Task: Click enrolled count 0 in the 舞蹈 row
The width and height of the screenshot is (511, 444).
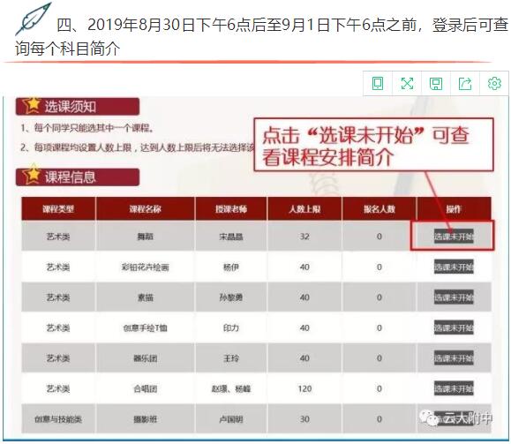Action: point(379,237)
